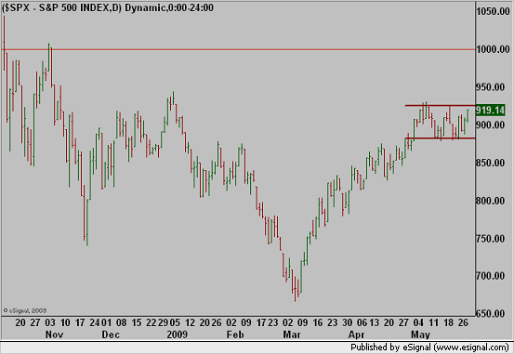The width and height of the screenshot is (514, 354).
Task: Click the 'Mar' month label
Action: pyautogui.click(x=292, y=334)
